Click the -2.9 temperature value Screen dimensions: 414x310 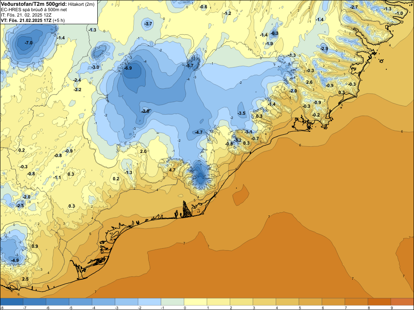tap(324, 48)
